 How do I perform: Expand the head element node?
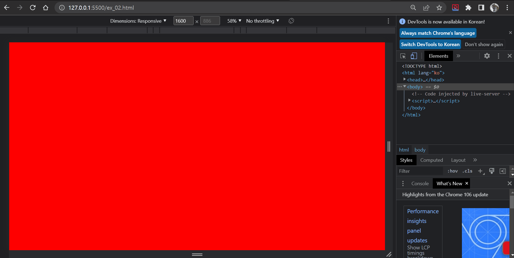[404, 79]
